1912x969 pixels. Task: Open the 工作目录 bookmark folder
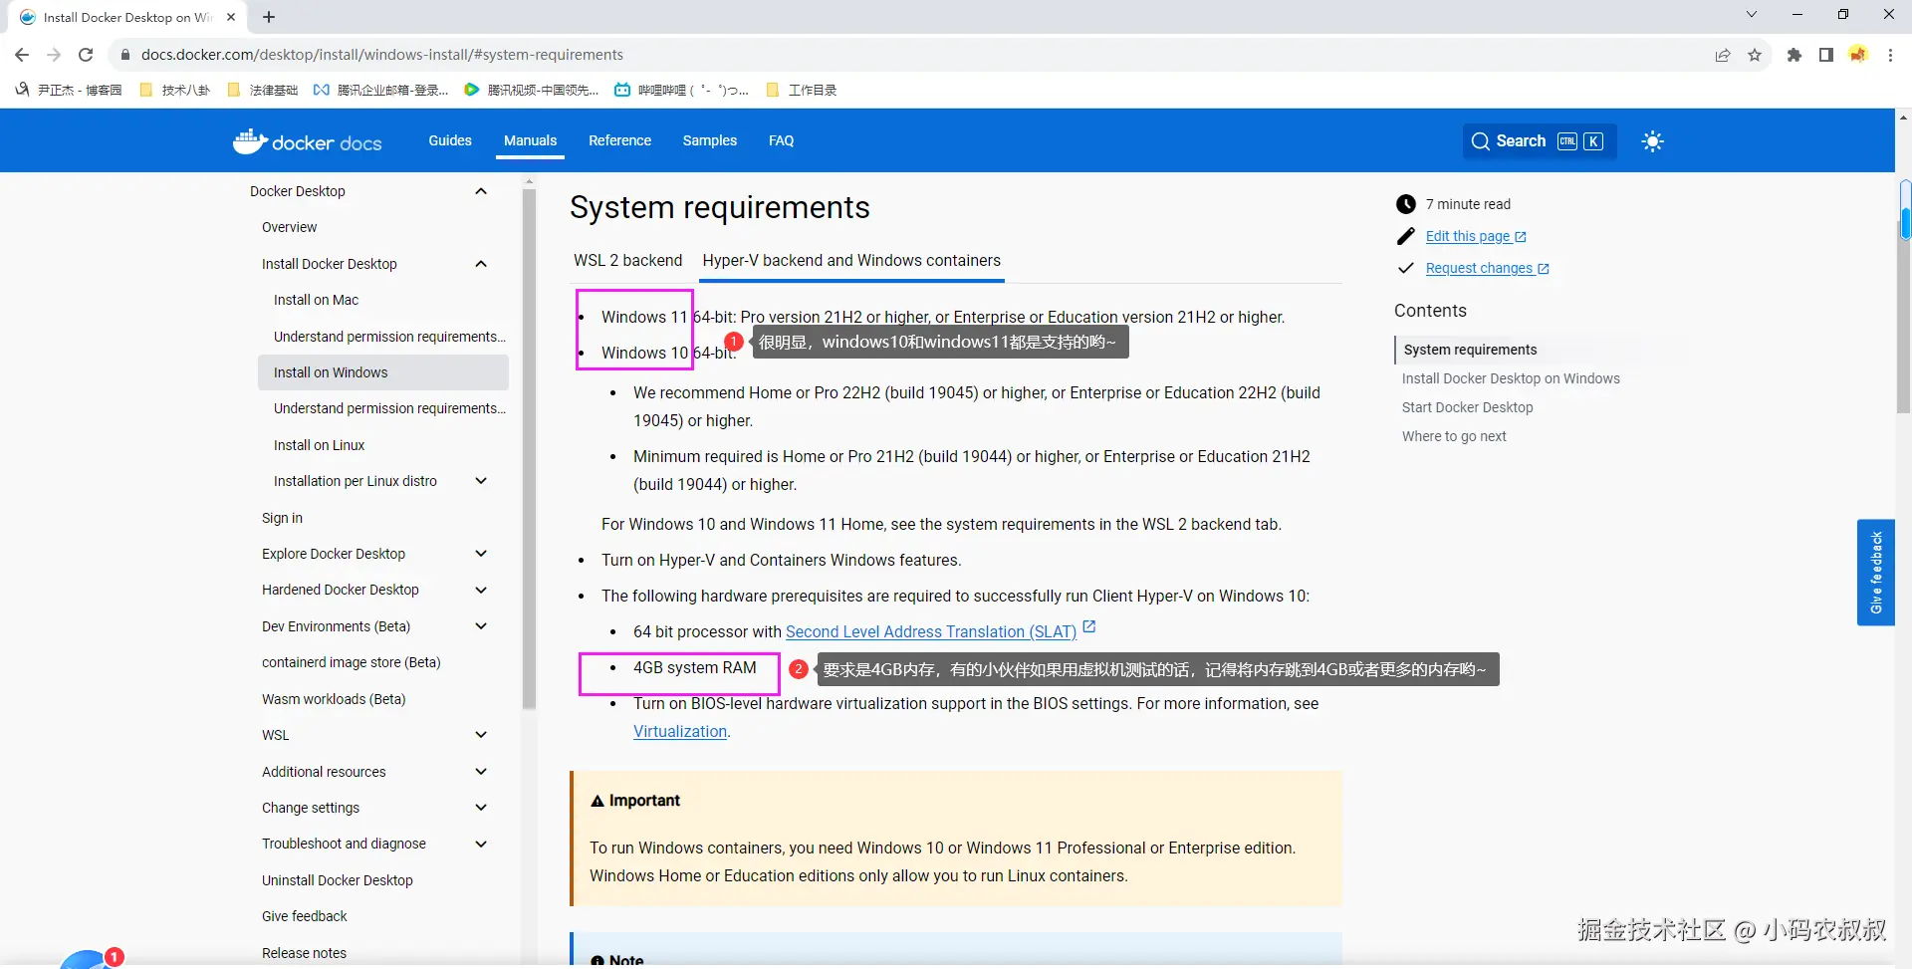pos(802,90)
